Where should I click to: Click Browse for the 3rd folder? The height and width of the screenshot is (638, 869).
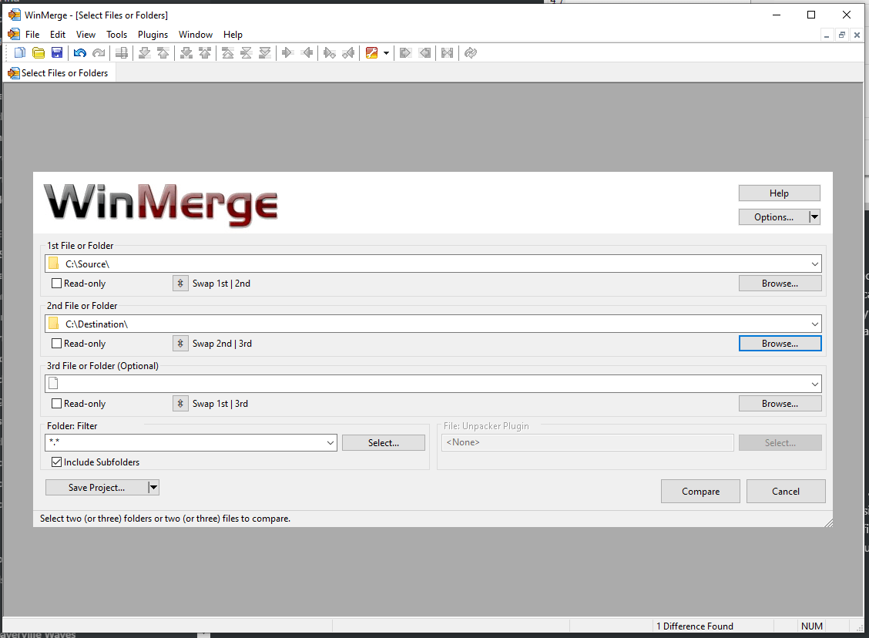pyautogui.click(x=780, y=403)
